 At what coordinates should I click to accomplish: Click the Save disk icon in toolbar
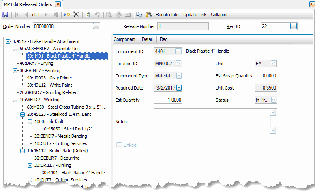coord(5,15)
